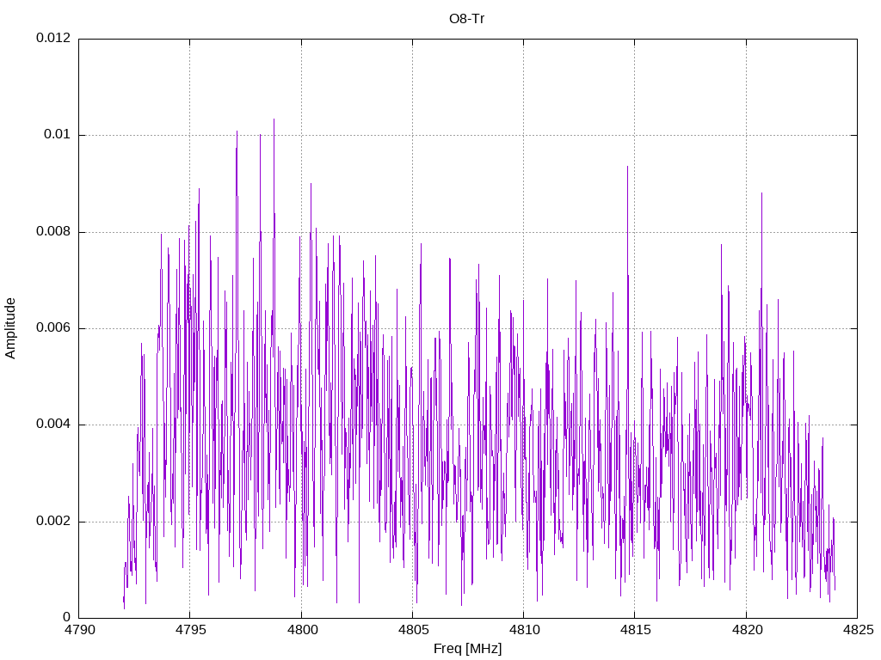
Task: Click the x-axis tick value 4790
Action: [x=79, y=630]
